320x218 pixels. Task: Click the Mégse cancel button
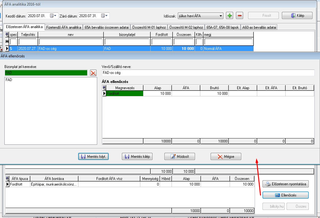[226, 157]
